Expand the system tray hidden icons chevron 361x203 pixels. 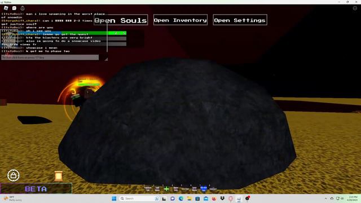pyautogui.click(x=326, y=198)
